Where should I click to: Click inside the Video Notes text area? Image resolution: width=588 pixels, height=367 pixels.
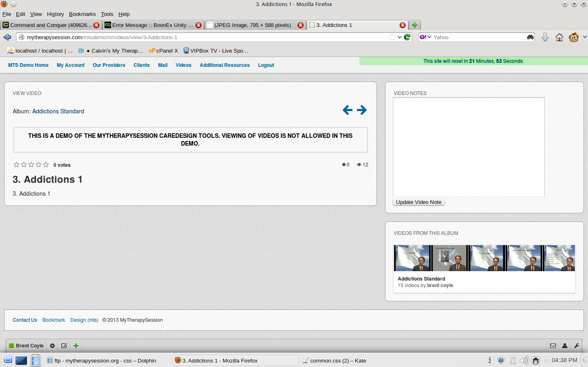click(x=468, y=147)
